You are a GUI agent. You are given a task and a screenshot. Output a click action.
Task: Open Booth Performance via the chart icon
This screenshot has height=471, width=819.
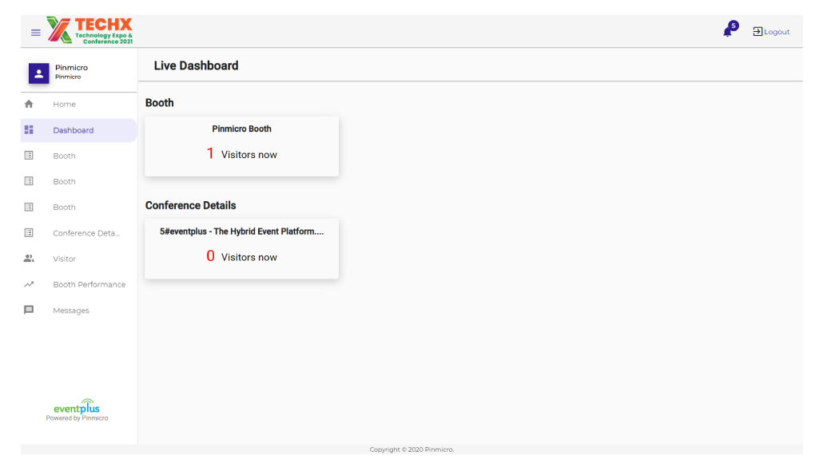[29, 284]
